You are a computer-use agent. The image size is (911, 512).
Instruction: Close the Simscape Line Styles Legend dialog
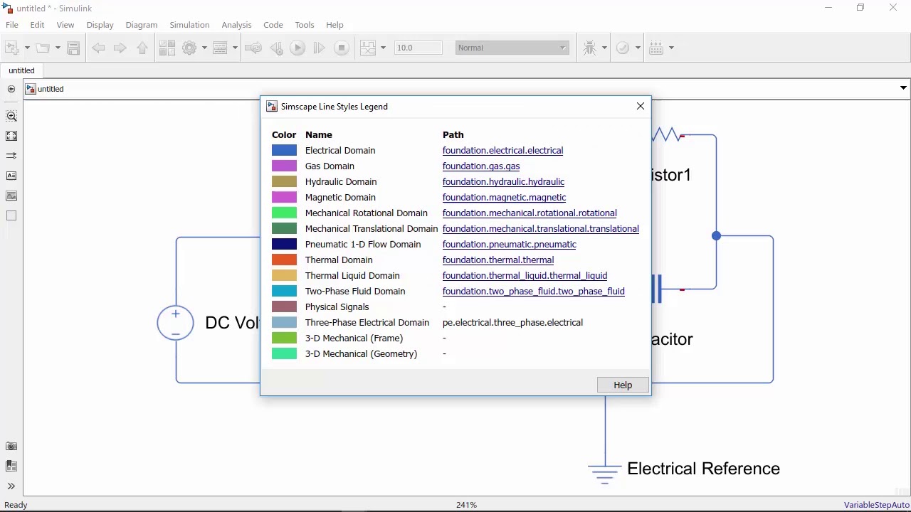click(641, 106)
